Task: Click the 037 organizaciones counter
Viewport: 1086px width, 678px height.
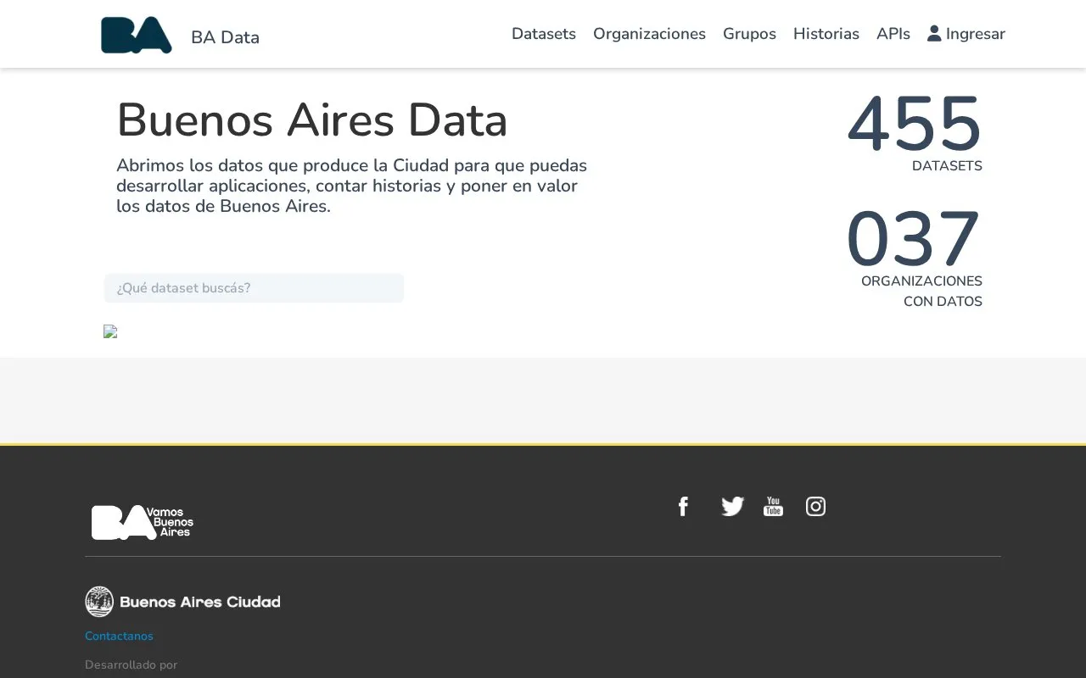Action: tap(914, 240)
